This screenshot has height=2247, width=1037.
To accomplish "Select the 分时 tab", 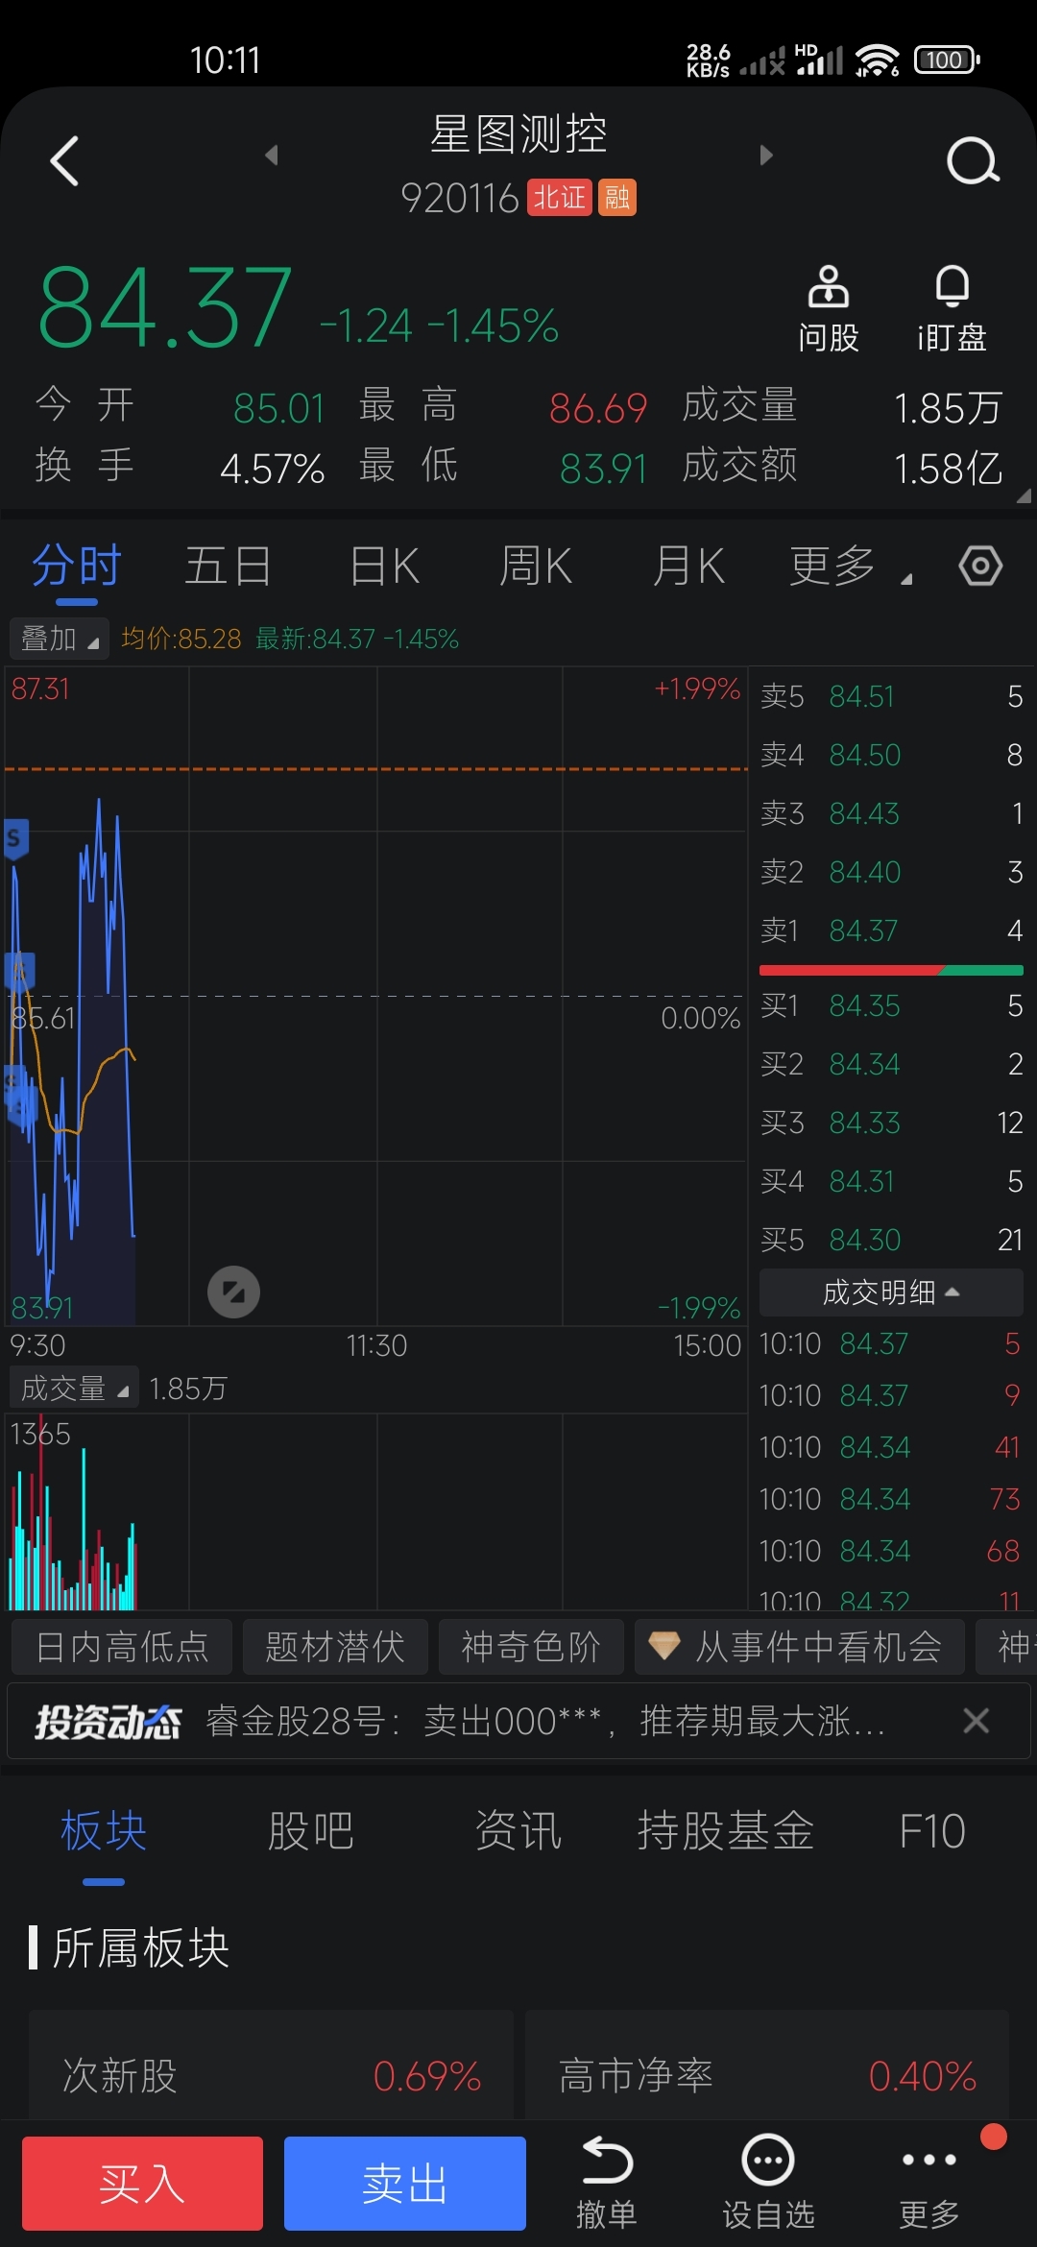I will [77, 566].
